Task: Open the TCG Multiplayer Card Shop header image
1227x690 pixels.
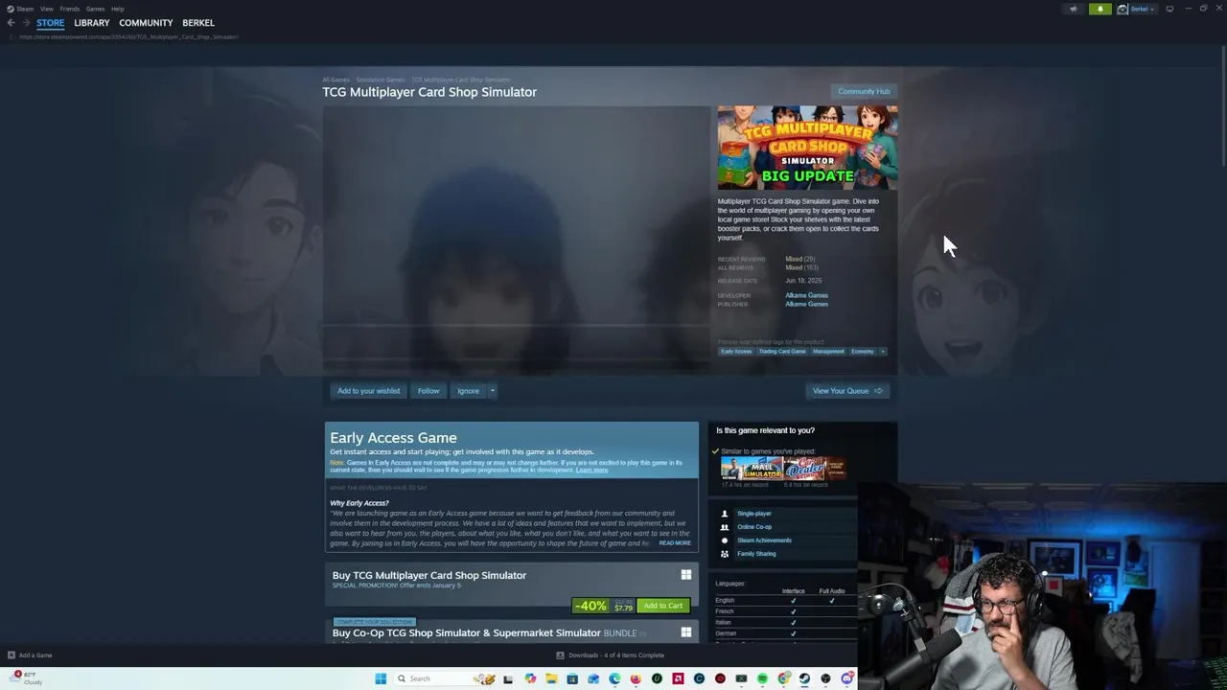Action: coord(807,148)
